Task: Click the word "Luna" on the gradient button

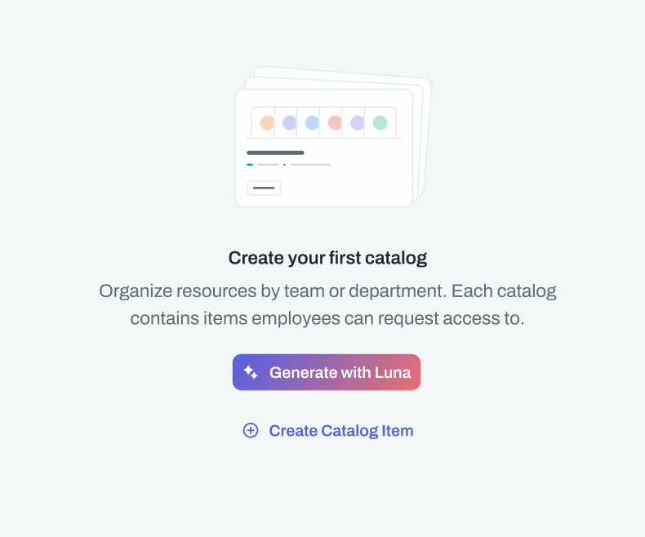Action: (x=393, y=373)
